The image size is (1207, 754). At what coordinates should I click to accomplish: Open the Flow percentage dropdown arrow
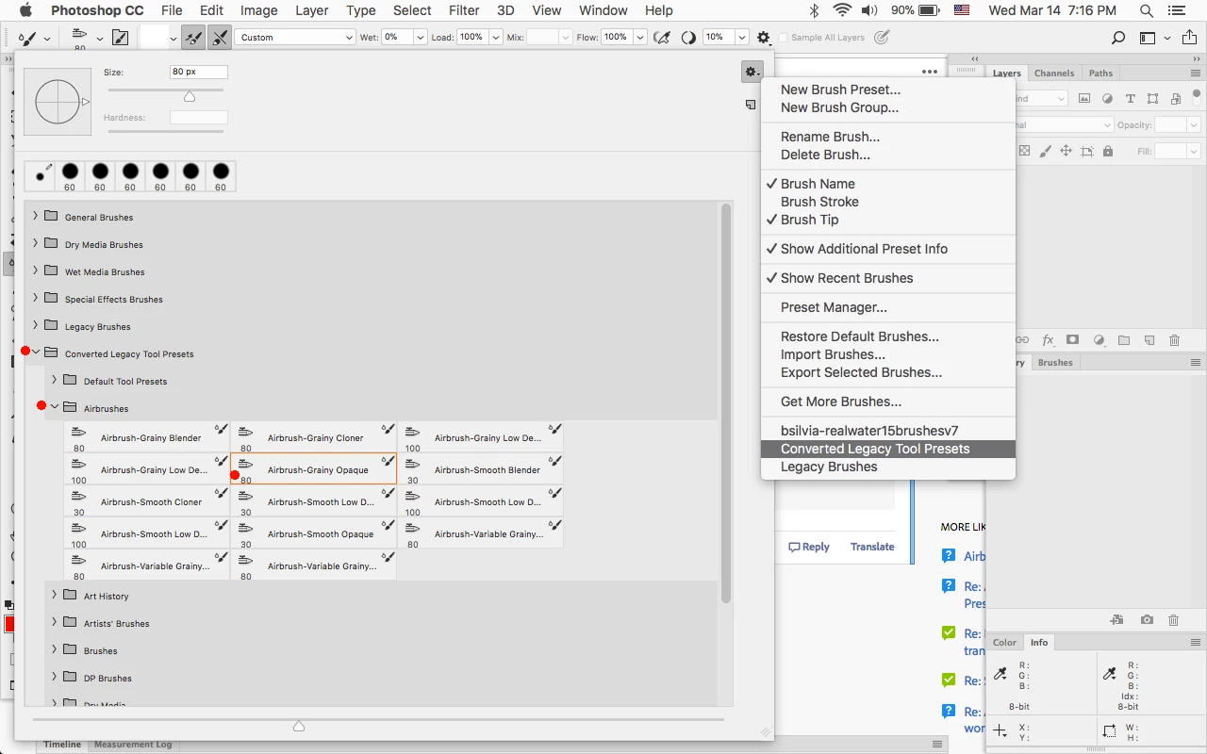[640, 38]
